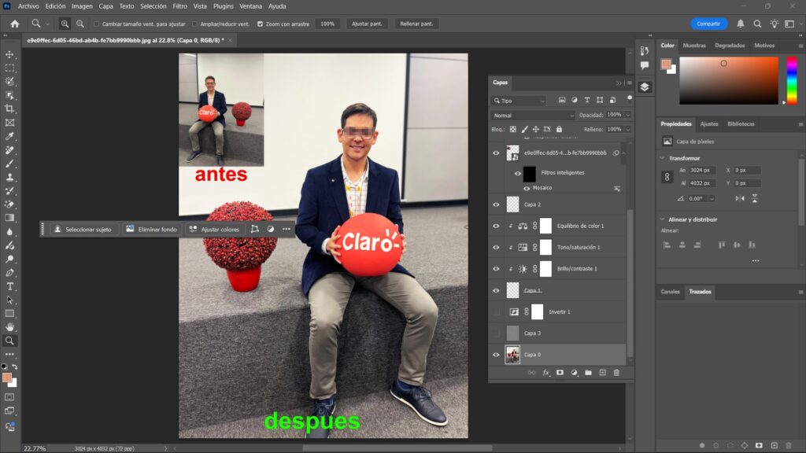The height and width of the screenshot is (453, 806).
Task: Select the Horizontal Type tool
Action: pos(9,286)
